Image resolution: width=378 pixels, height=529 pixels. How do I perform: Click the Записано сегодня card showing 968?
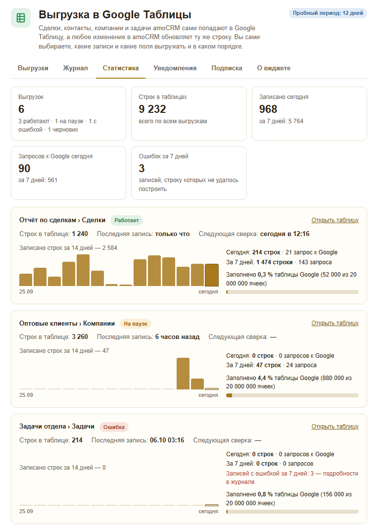309,114
